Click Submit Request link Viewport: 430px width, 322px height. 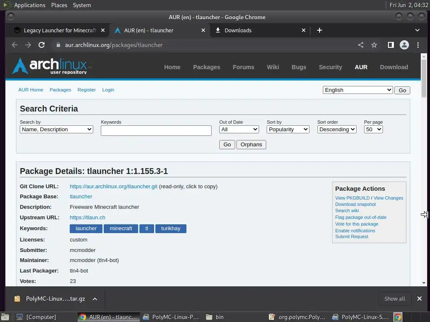point(351,236)
